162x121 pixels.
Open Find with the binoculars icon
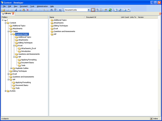(51, 10)
